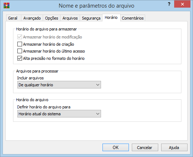Enable Armazenar horário de criação checkbox
This screenshot has width=193, height=157.
[x=20, y=44]
